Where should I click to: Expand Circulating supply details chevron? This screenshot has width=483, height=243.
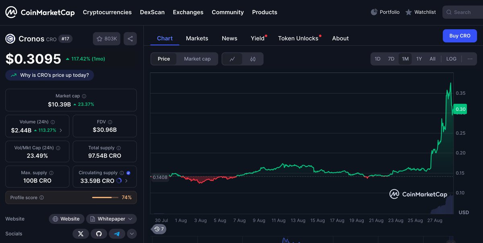pyautogui.click(x=126, y=181)
